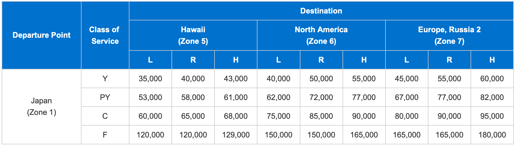Click the Europe, Russia 2 (Zone 7) header
This screenshot has height=146, width=516.
(x=449, y=35)
